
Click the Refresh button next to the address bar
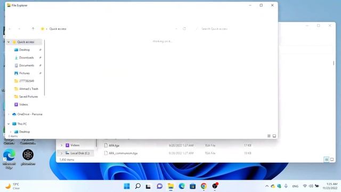click(x=184, y=29)
